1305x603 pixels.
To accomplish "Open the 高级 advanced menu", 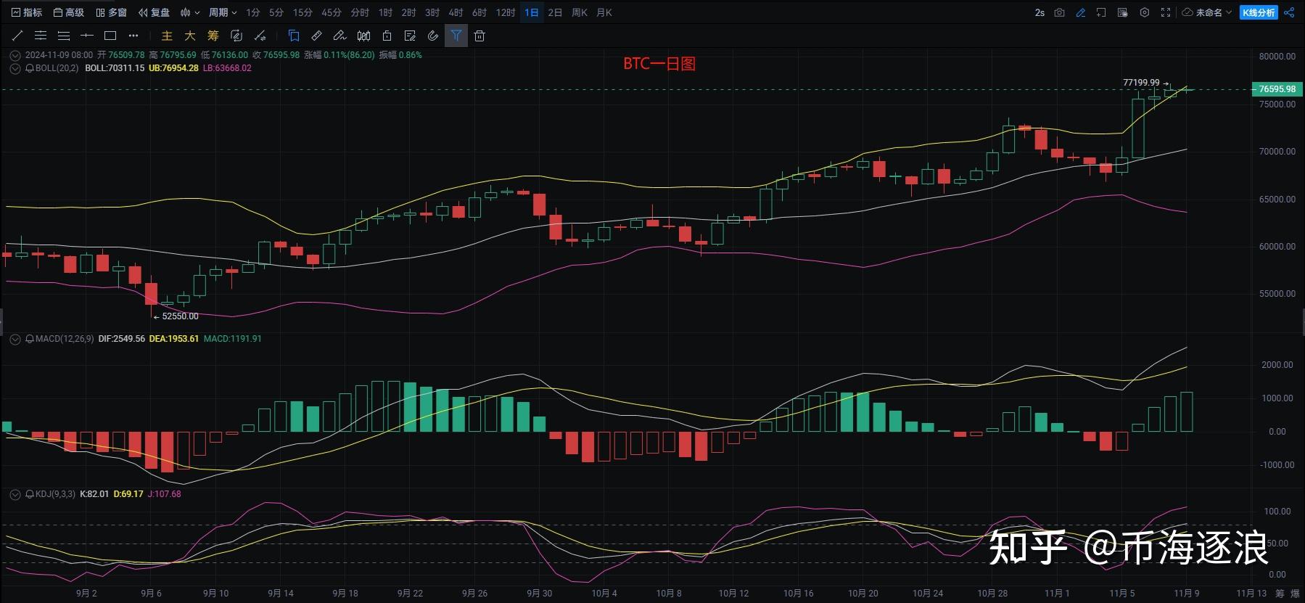I will pyautogui.click(x=69, y=12).
